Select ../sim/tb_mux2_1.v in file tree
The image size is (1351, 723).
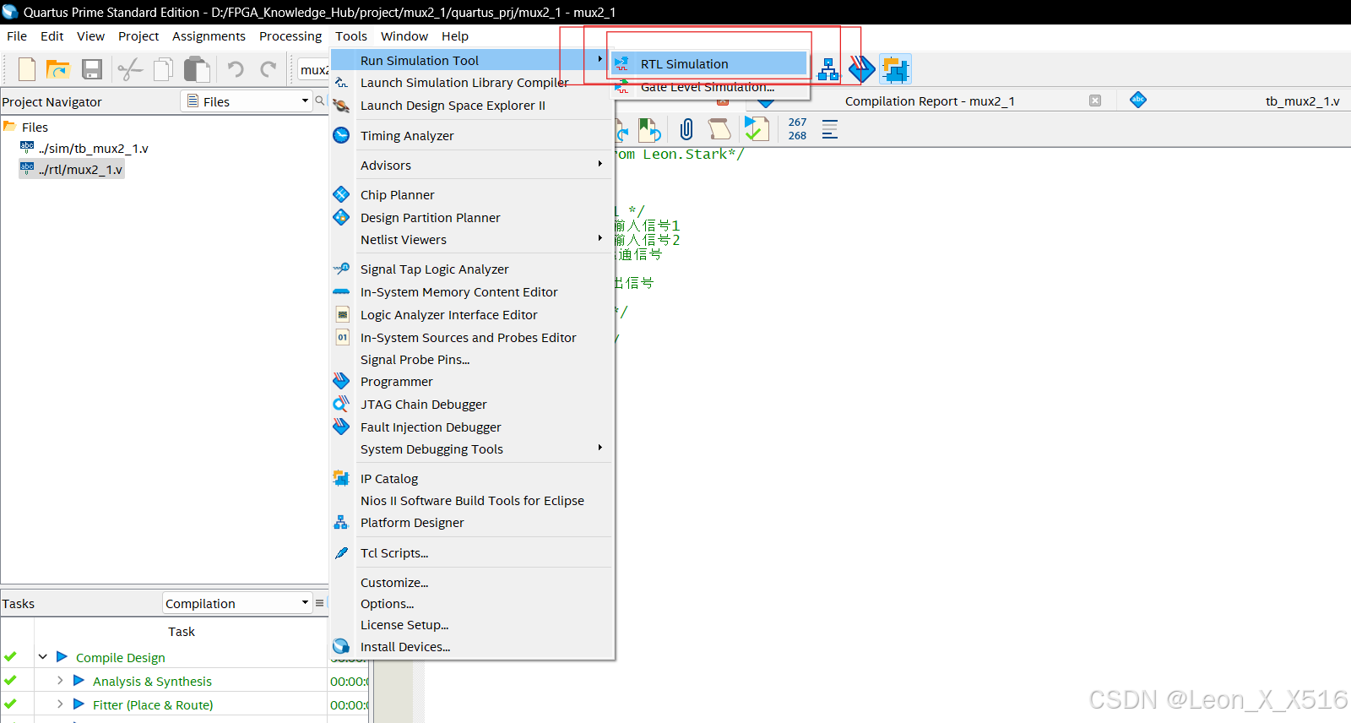click(x=93, y=148)
